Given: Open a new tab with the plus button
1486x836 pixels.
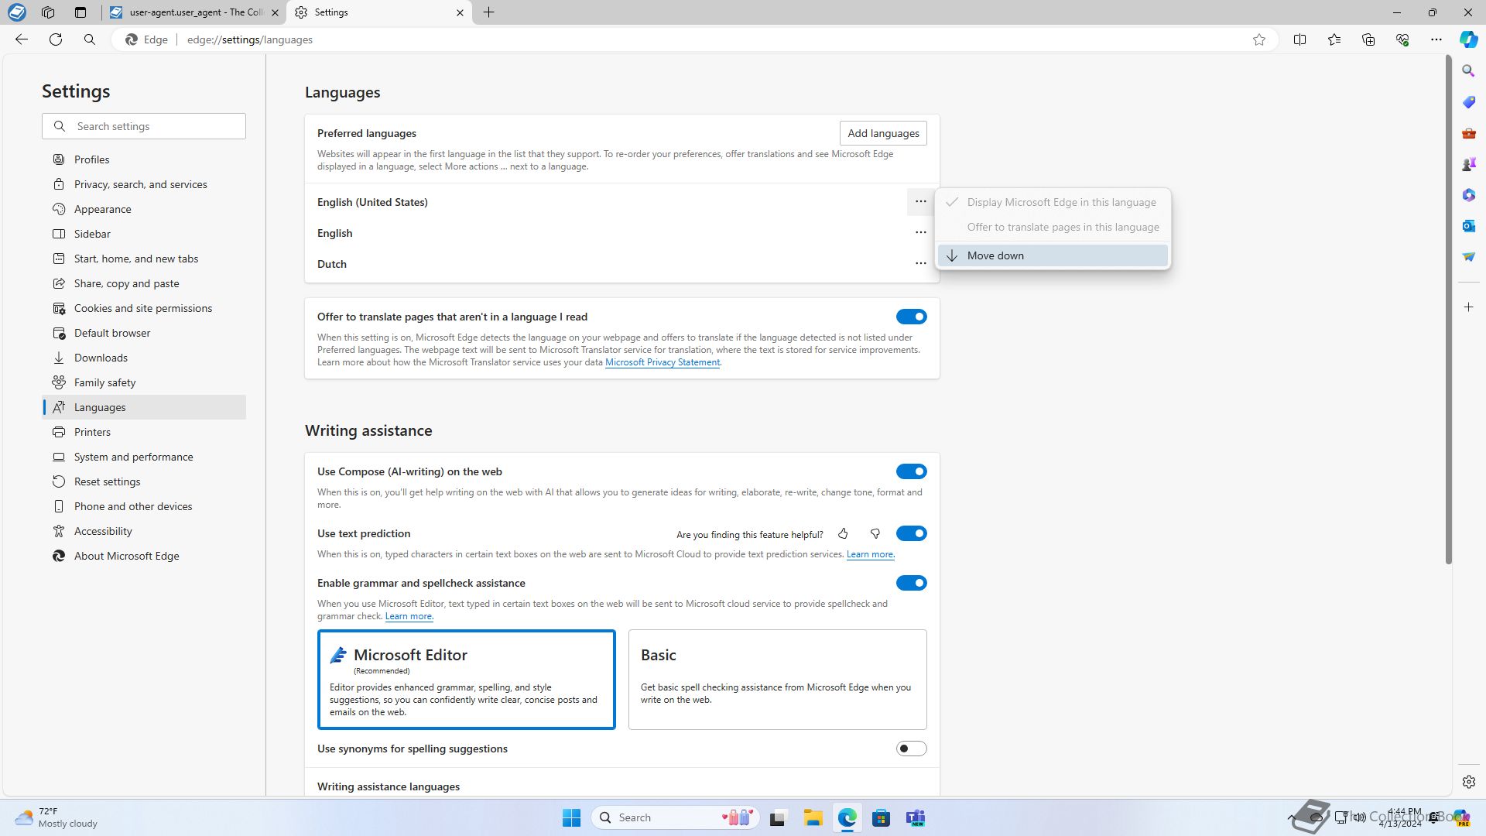Looking at the screenshot, I should coord(489,12).
